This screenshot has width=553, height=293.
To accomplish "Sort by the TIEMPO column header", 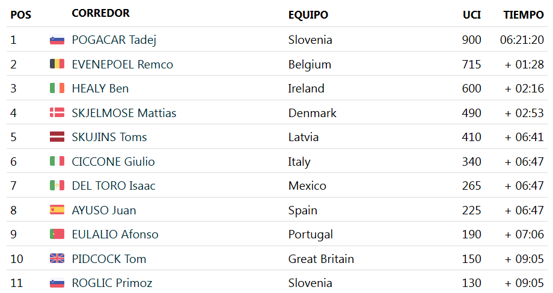I will 524,14.
